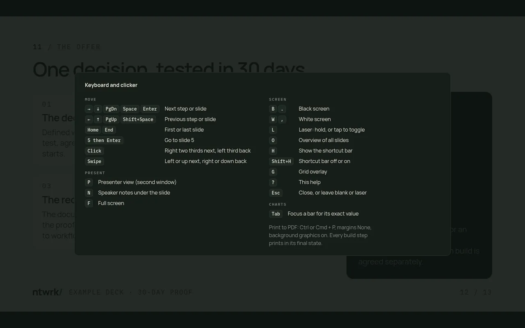Click the F keycap for full screen
The image size is (525, 328).
(x=89, y=203)
